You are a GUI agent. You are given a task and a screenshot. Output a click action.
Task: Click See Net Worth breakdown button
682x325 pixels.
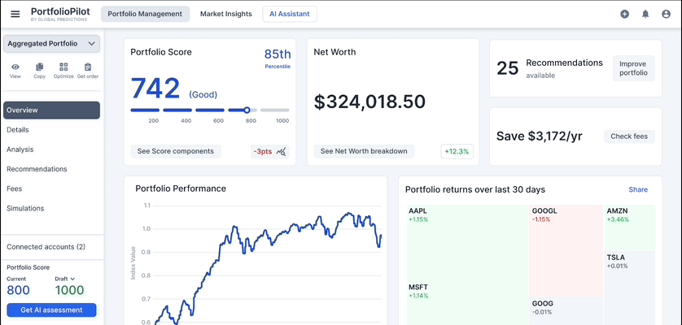pos(364,151)
